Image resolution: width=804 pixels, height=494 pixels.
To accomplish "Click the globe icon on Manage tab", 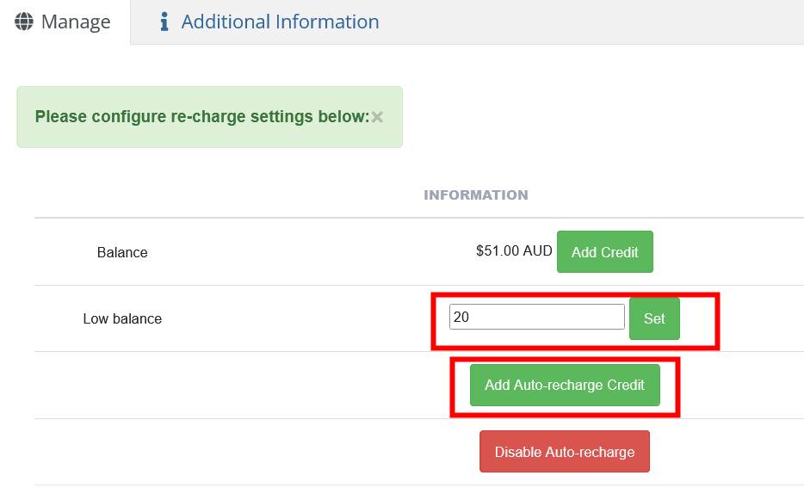I will [24, 22].
